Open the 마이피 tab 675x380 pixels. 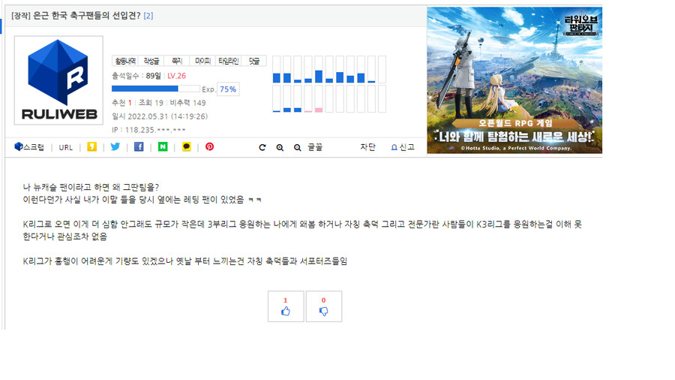pyautogui.click(x=202, y=61)
